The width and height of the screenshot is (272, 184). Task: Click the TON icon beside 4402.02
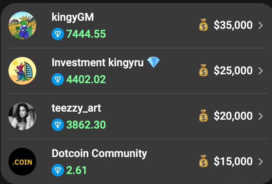tap(58, 79)
